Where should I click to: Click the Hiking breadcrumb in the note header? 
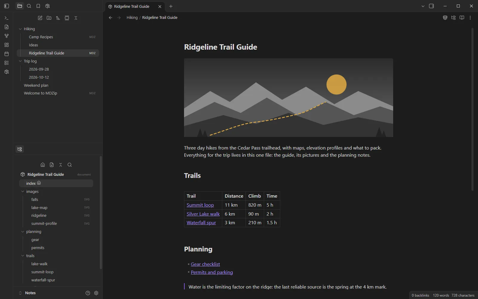click(x=132, y=18)
